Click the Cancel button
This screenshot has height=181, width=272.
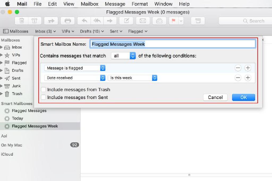tap(215, 98)
